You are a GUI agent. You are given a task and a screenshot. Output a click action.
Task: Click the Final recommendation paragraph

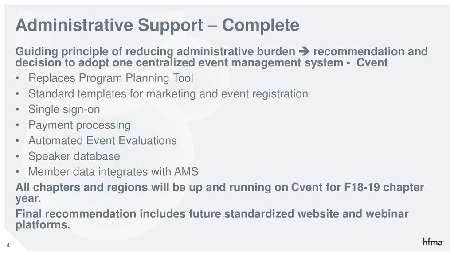tap(212, 219)
